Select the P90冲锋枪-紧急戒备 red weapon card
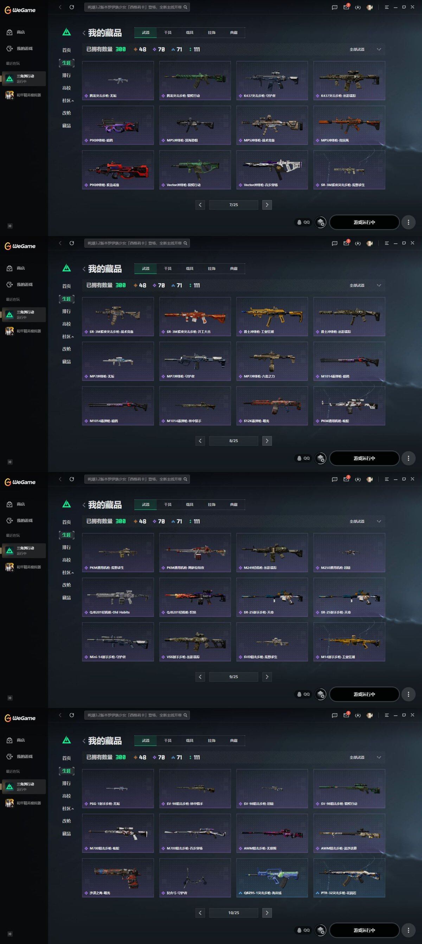422x944 pixels. click(118, 170)
